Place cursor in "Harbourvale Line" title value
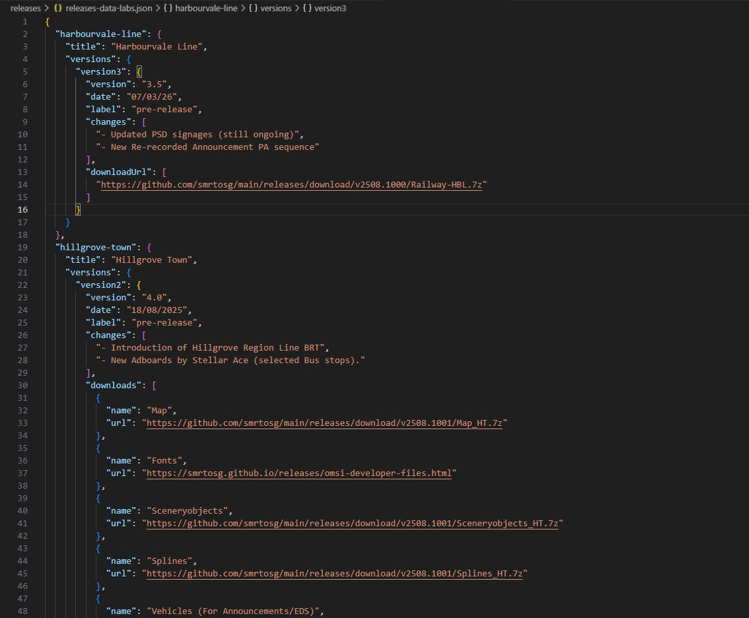This screenshot has width=749, height=618. pyautogui.click(x=159, y=47)
